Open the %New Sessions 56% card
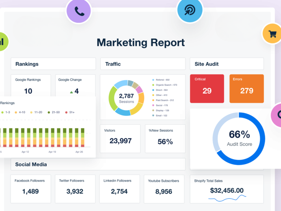 [x=165, y=139]
